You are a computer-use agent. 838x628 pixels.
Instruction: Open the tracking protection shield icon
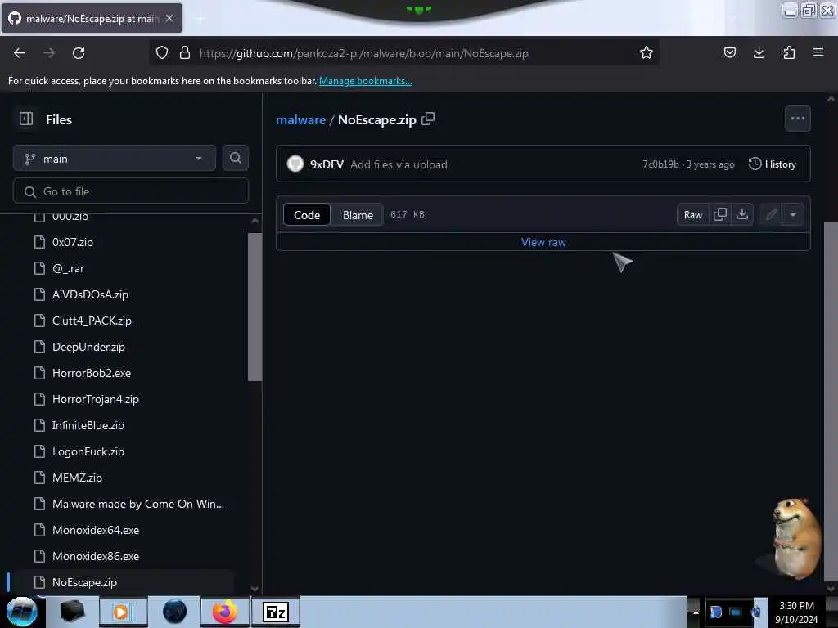pyautogui.click(x=162, y=53)
